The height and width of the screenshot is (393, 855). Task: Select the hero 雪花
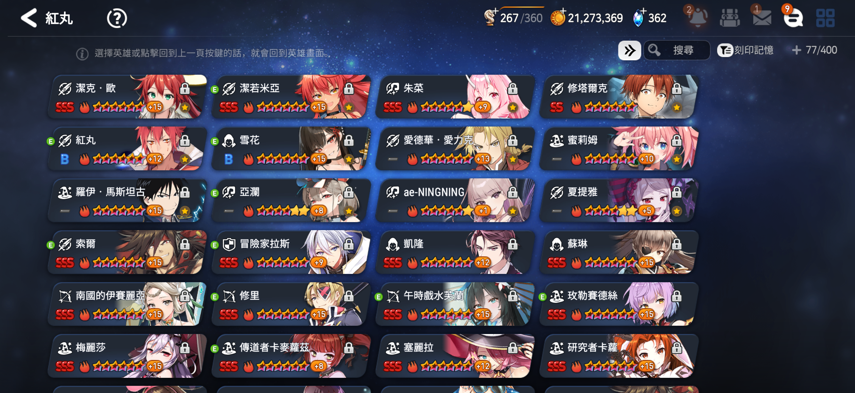tap(290, 149)
